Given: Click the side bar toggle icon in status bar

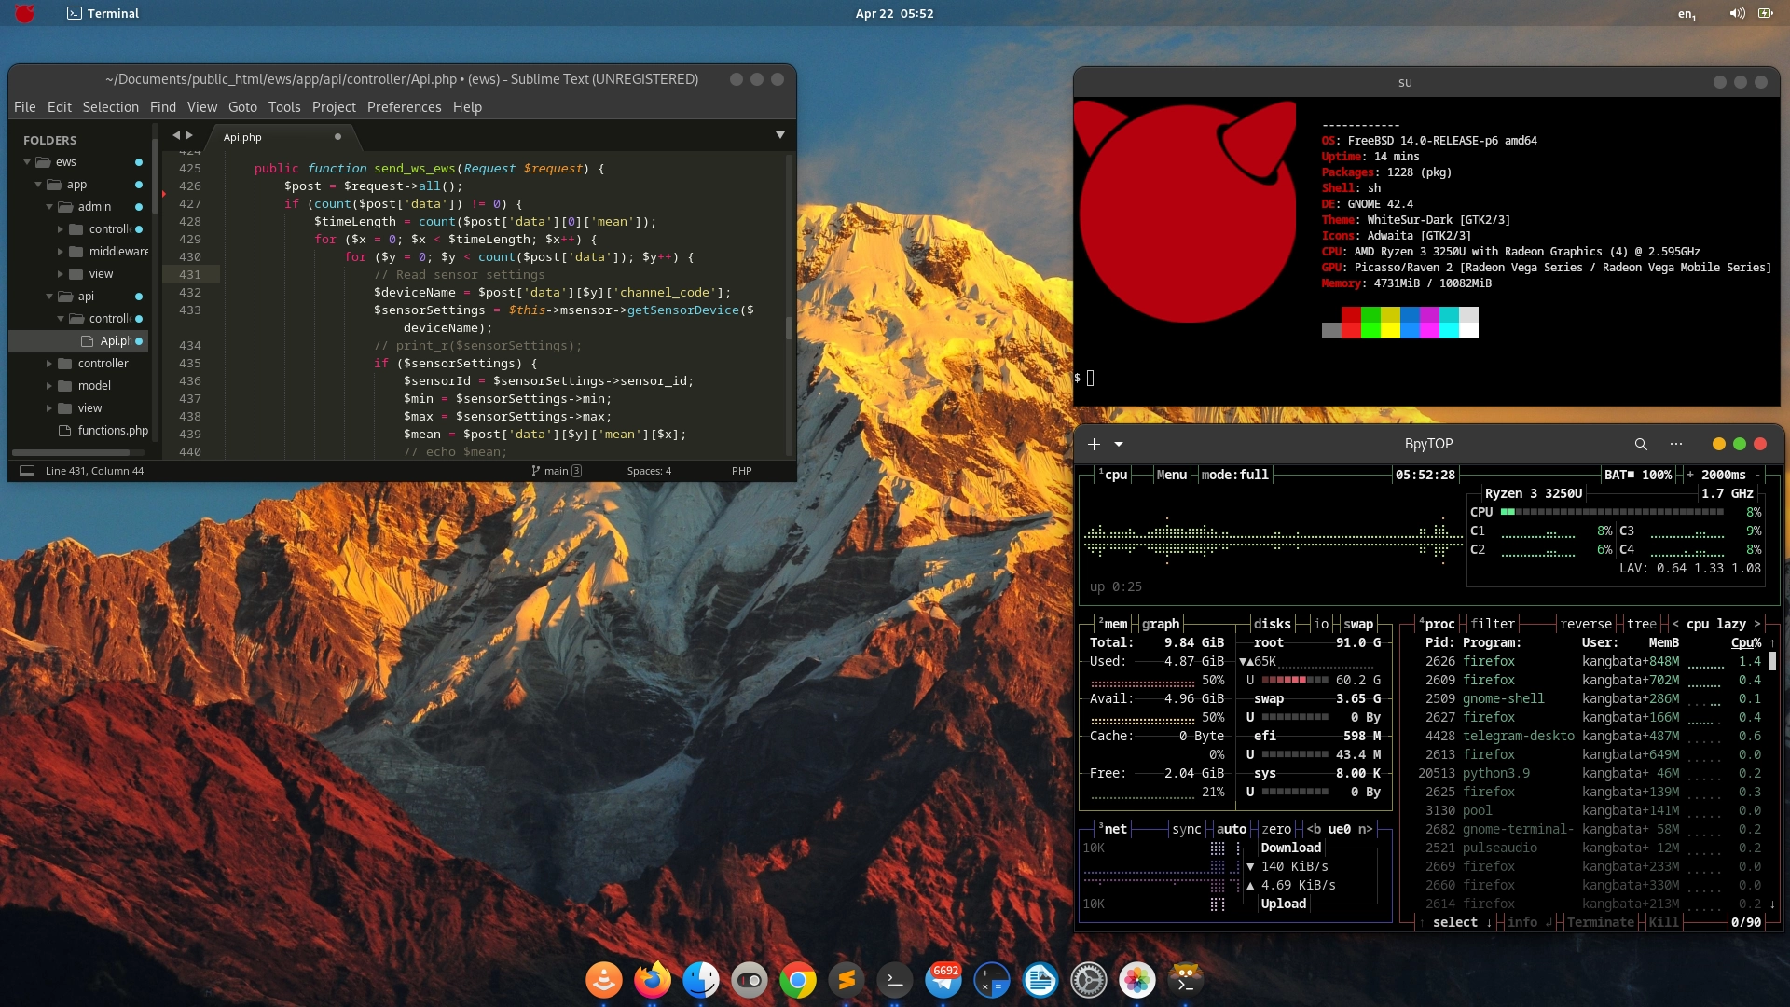Looking at the screenshot, I should coord(27,471).
